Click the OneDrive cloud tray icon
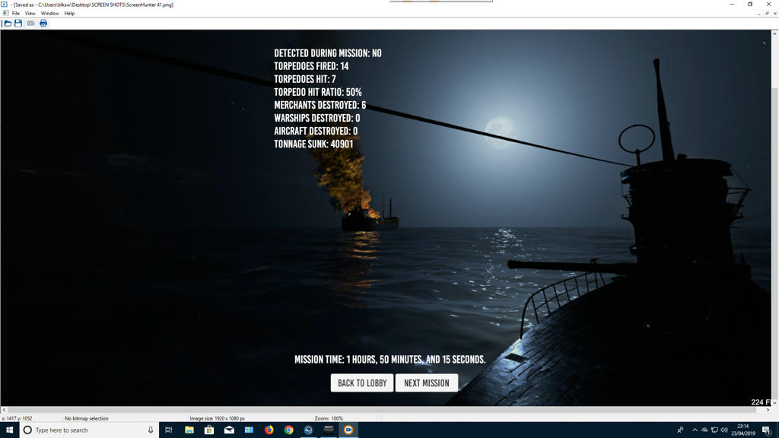Screen dimensions: 779x438 pos(704,430)
